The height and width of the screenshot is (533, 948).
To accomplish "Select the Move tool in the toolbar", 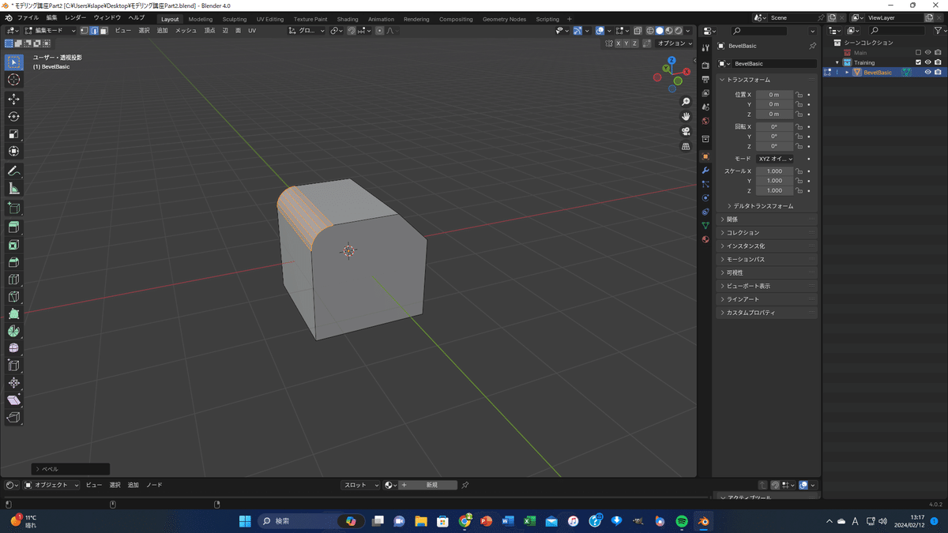I will 13,99.
